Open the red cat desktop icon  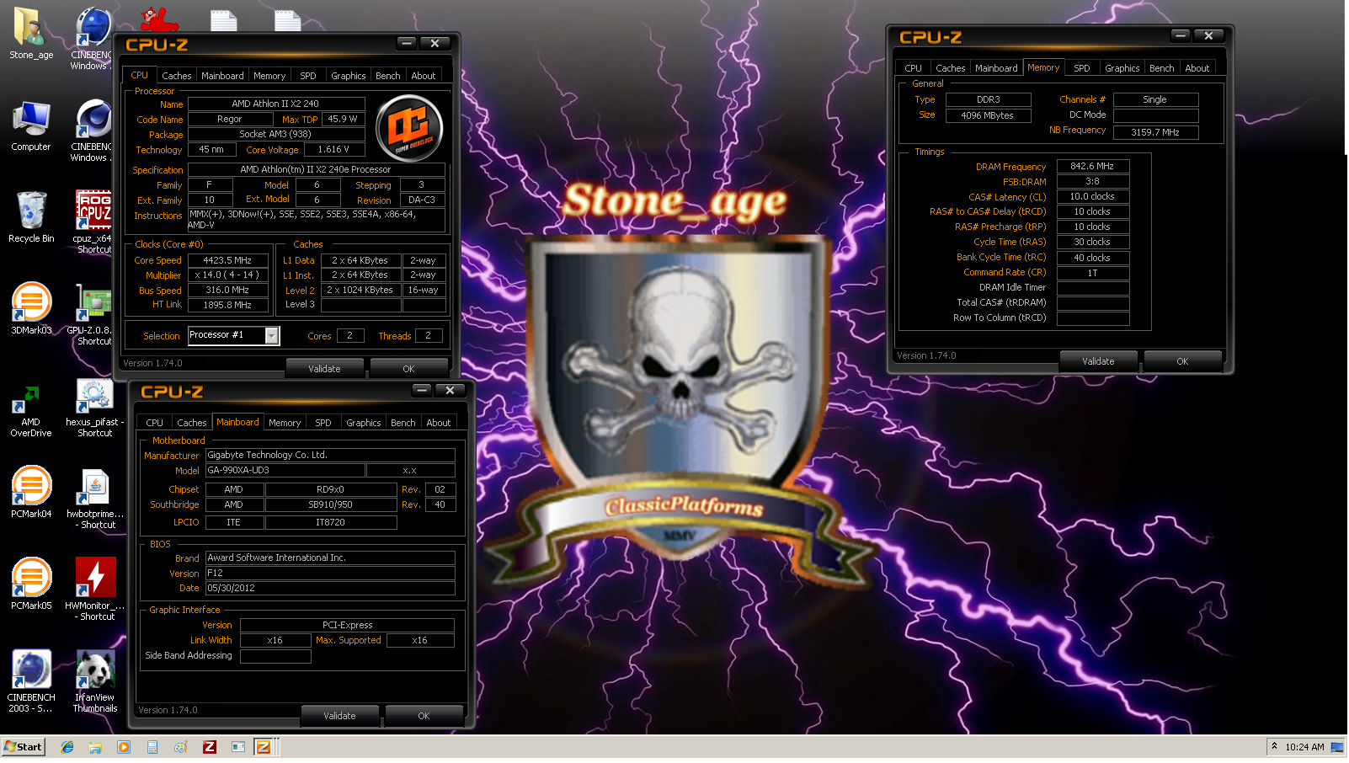(x=158, y=19)
